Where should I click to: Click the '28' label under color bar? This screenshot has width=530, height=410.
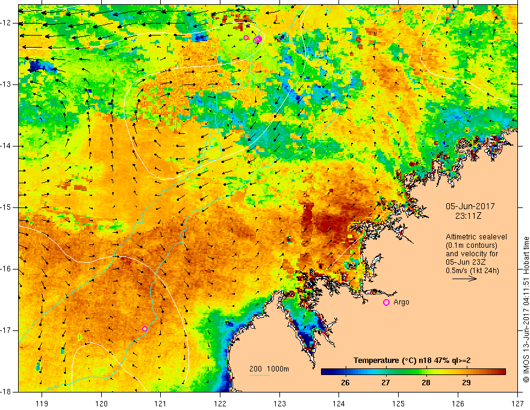[426, 383]
